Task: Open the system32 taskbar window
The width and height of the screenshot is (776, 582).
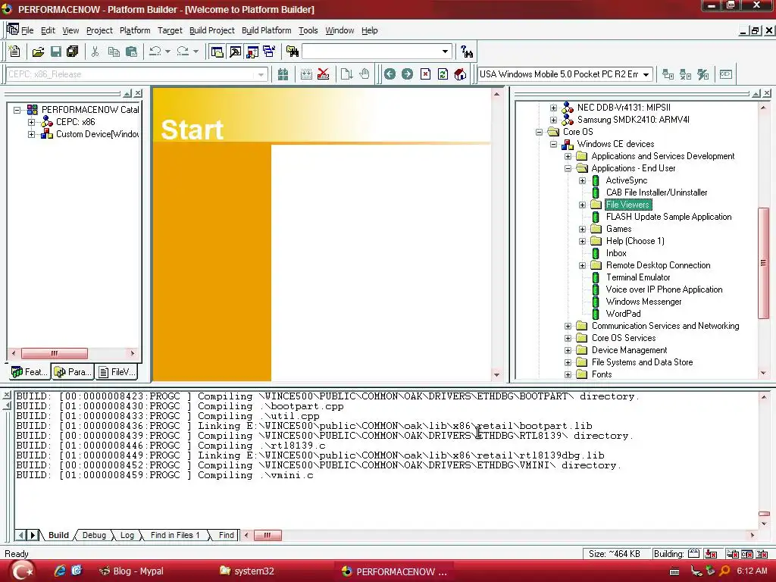Action: coord(246,571)
